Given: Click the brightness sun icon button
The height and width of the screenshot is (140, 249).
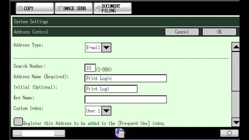Looking at the screenshot, I should [229, 133].
